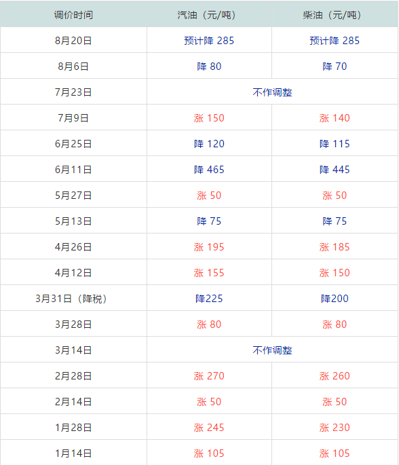Click the 降 115 diesel cell
399x465 pixels.
click(x=335, y=144)
